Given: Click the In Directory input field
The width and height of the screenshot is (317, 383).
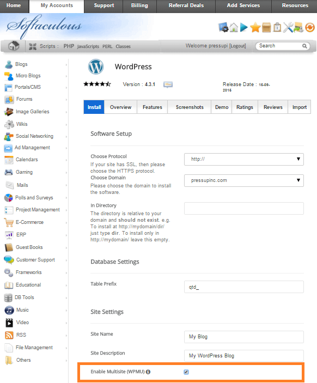Looking at the screenshot, I should pyautogui.click(x=243, y=208).
